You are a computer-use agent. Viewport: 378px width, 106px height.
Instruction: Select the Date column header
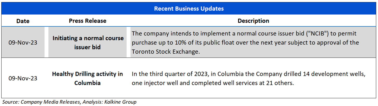point(23,21)
